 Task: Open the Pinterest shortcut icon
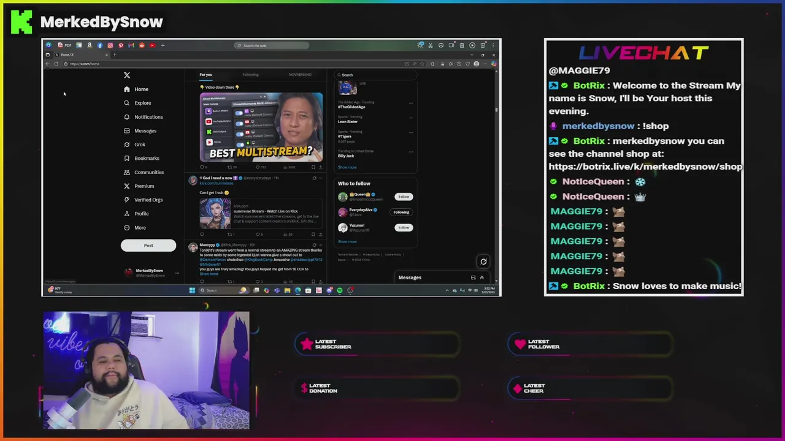[x=121, y=45]
